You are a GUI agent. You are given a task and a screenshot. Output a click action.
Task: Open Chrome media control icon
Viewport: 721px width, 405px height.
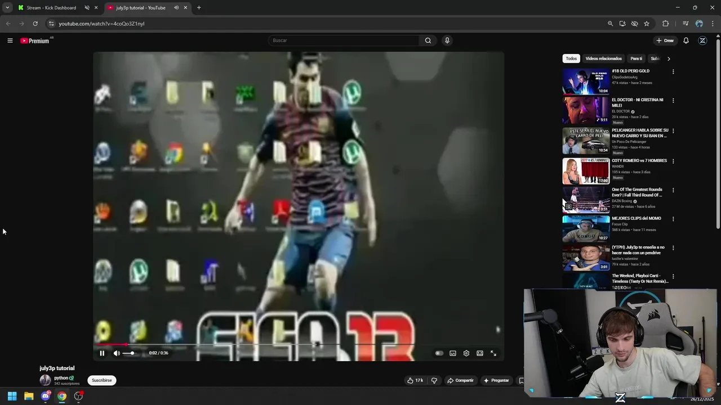(x=686, y=24)
